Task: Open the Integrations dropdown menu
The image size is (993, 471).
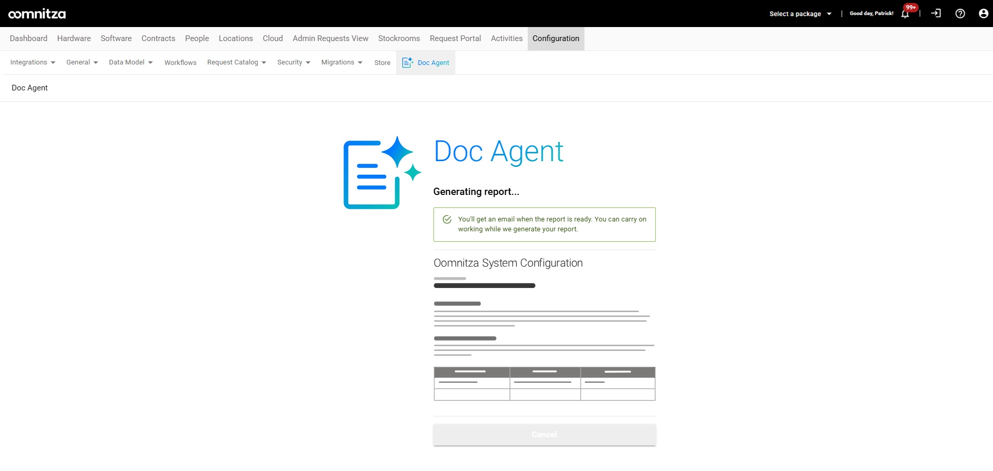Action: tap(33, 62)
